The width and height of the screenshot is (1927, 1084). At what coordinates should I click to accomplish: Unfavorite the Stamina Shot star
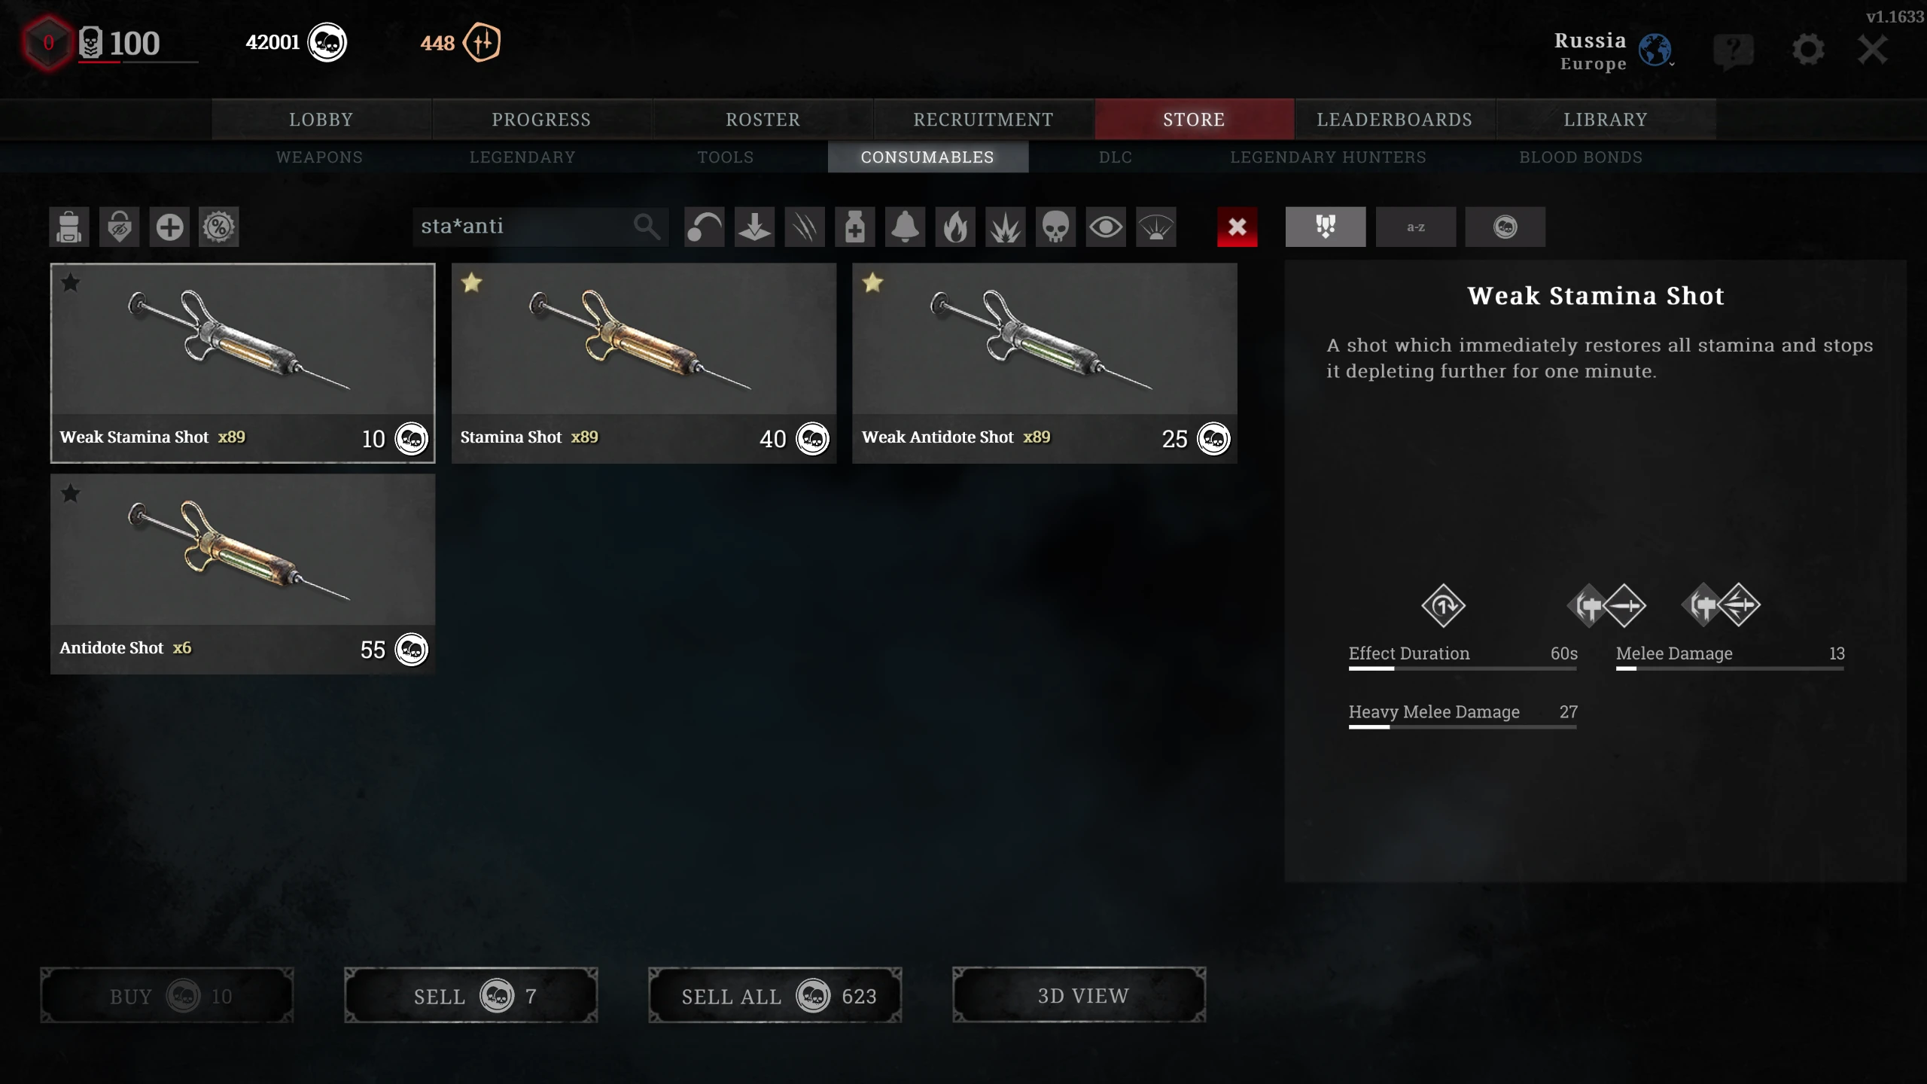[472, 283]
